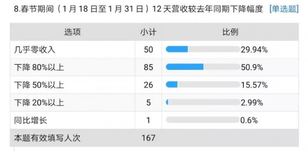Click the 29.94% percentage value
The image size is (308, 151).
pyautogui.click(x=254, y=50)
